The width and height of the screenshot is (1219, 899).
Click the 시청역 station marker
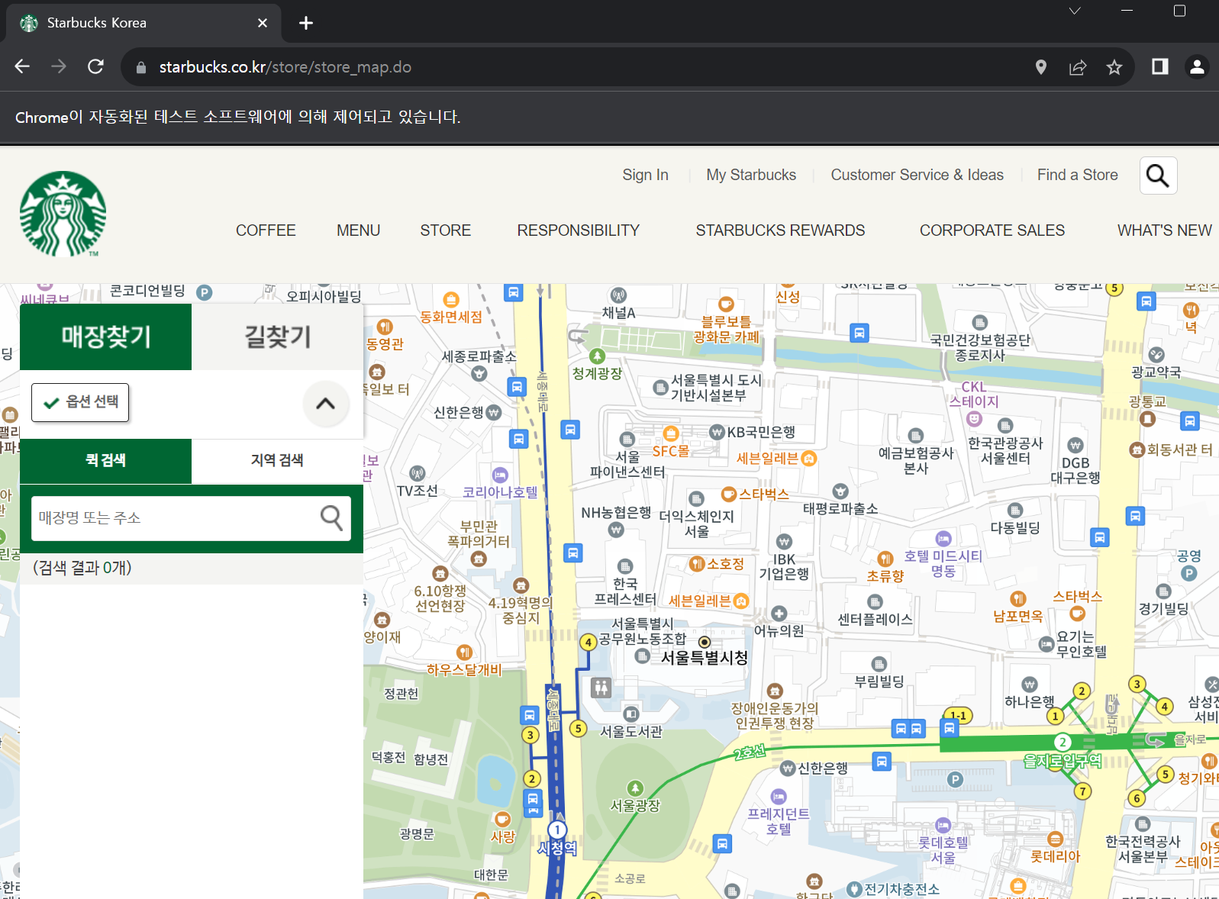[x=558, y=830]
